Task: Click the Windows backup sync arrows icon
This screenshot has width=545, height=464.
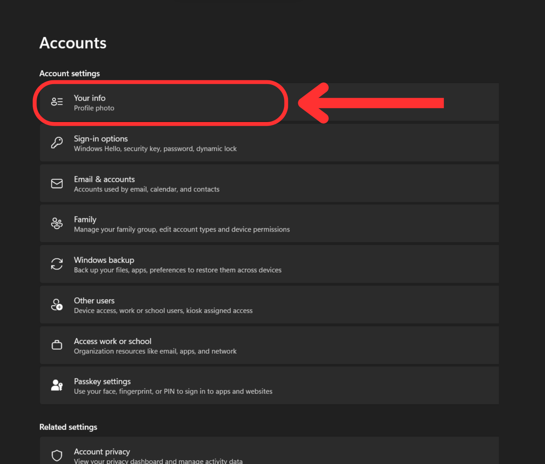Action: coord(57,264)
